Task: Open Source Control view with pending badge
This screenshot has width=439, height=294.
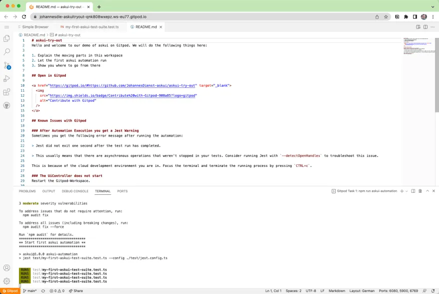Action: 6,65
